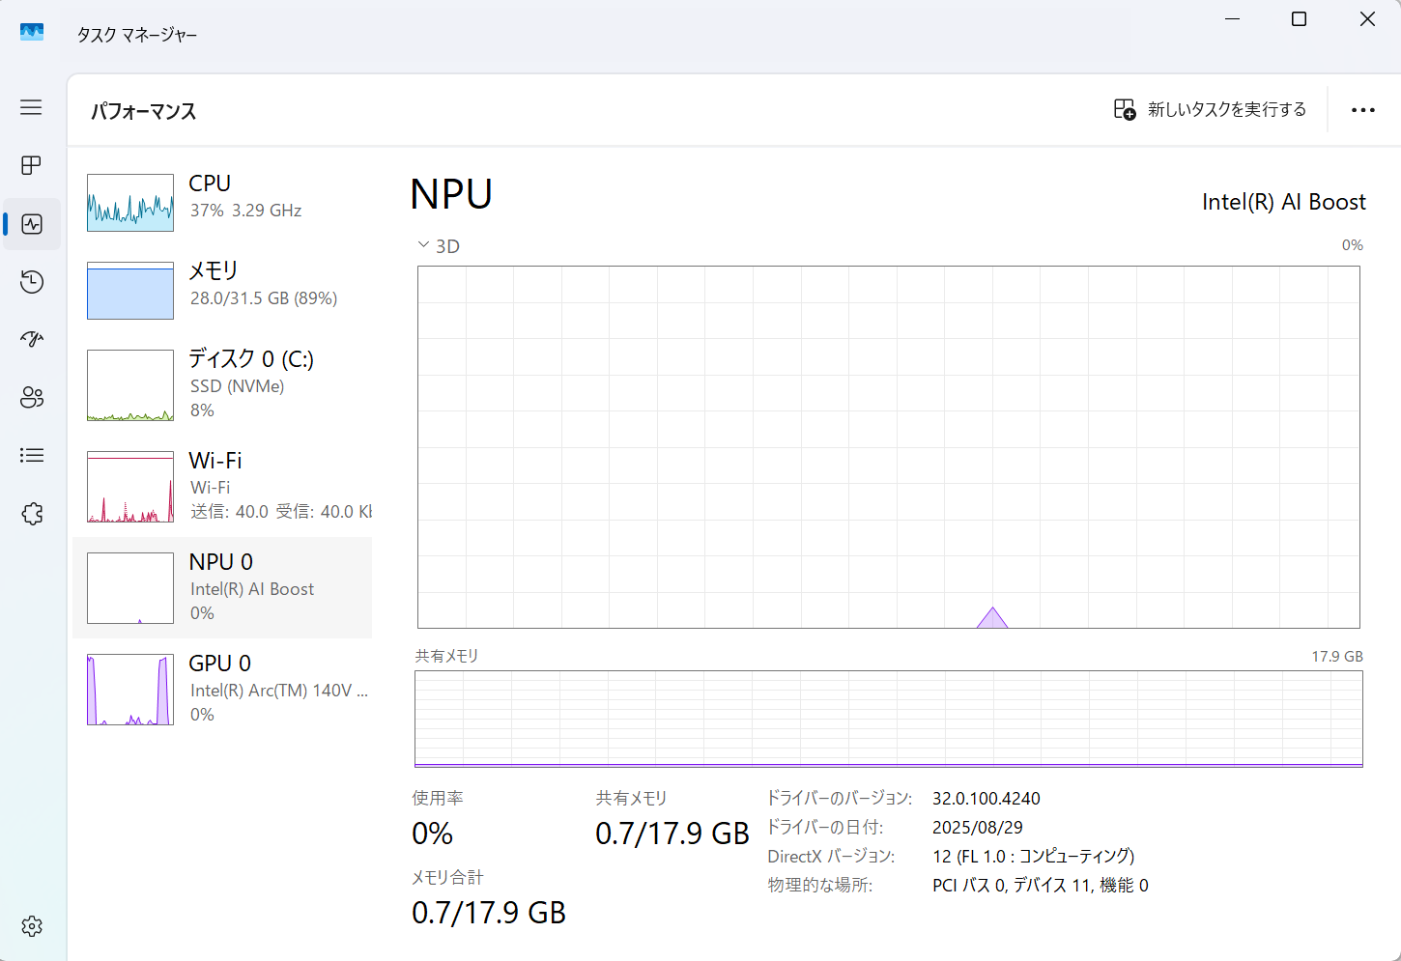Click the large NPU 3D usage graph
The width and height of the screenshot is (1401, 961).
pyautogui.click(x=888, y=447)
